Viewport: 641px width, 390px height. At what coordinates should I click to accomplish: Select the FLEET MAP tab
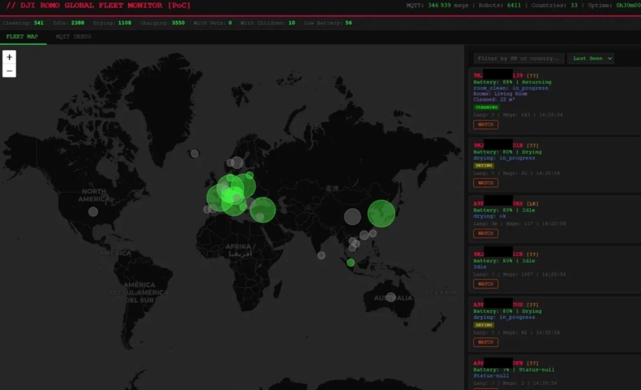22,37
